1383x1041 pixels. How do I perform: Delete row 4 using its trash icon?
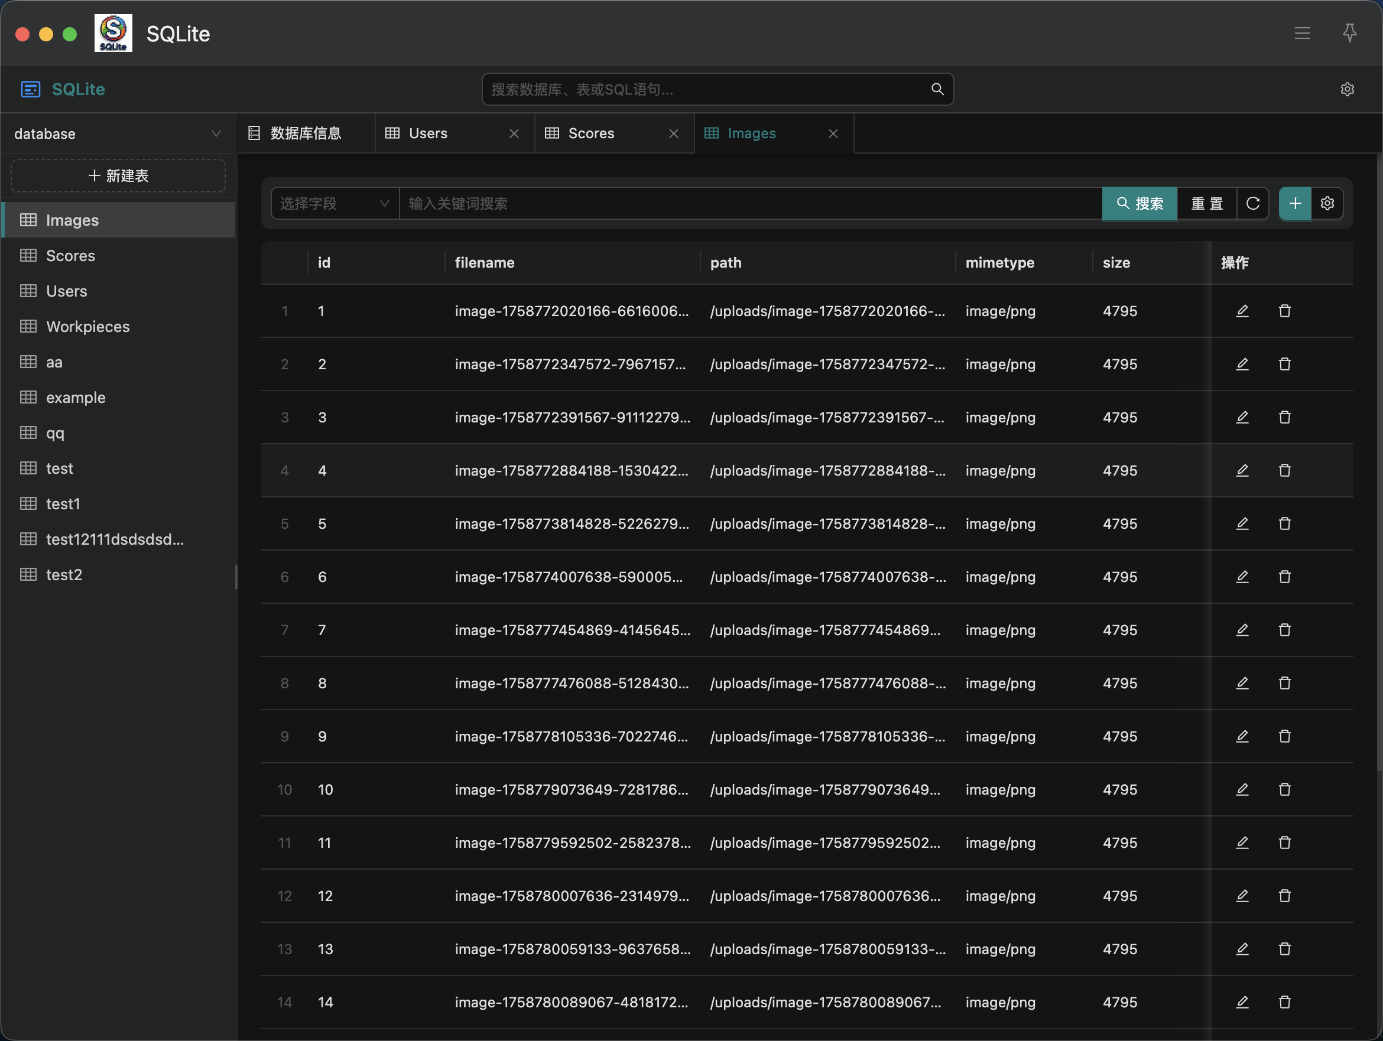click(1284, 470)
